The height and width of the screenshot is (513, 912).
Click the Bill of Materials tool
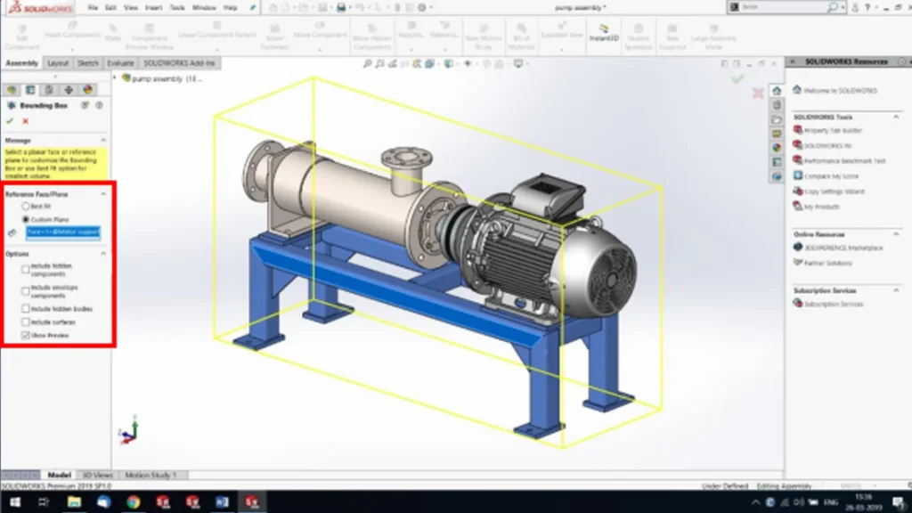point(521,37)
